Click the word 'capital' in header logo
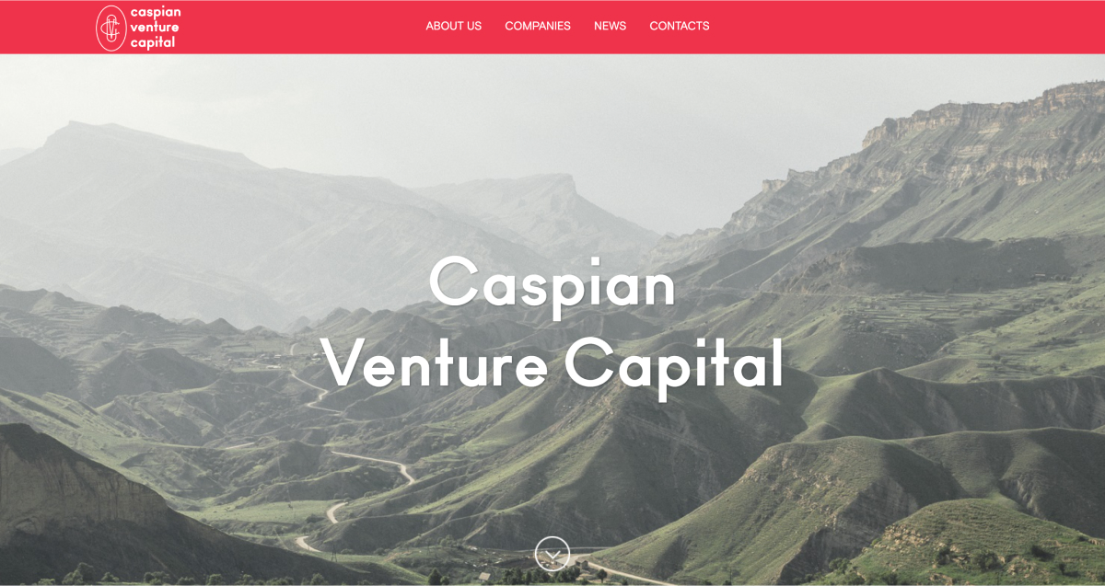Image resolution: width=1105 pixels, height=586 pixels. pos(153,42)
